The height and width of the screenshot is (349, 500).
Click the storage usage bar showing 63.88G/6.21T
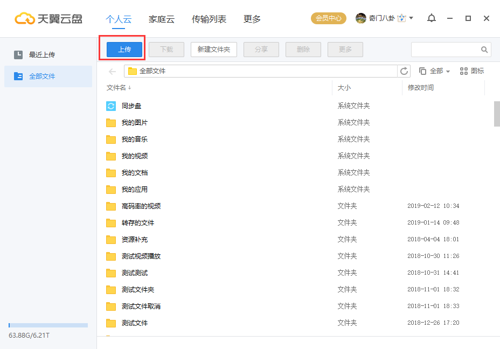click(x=47, y=325)
